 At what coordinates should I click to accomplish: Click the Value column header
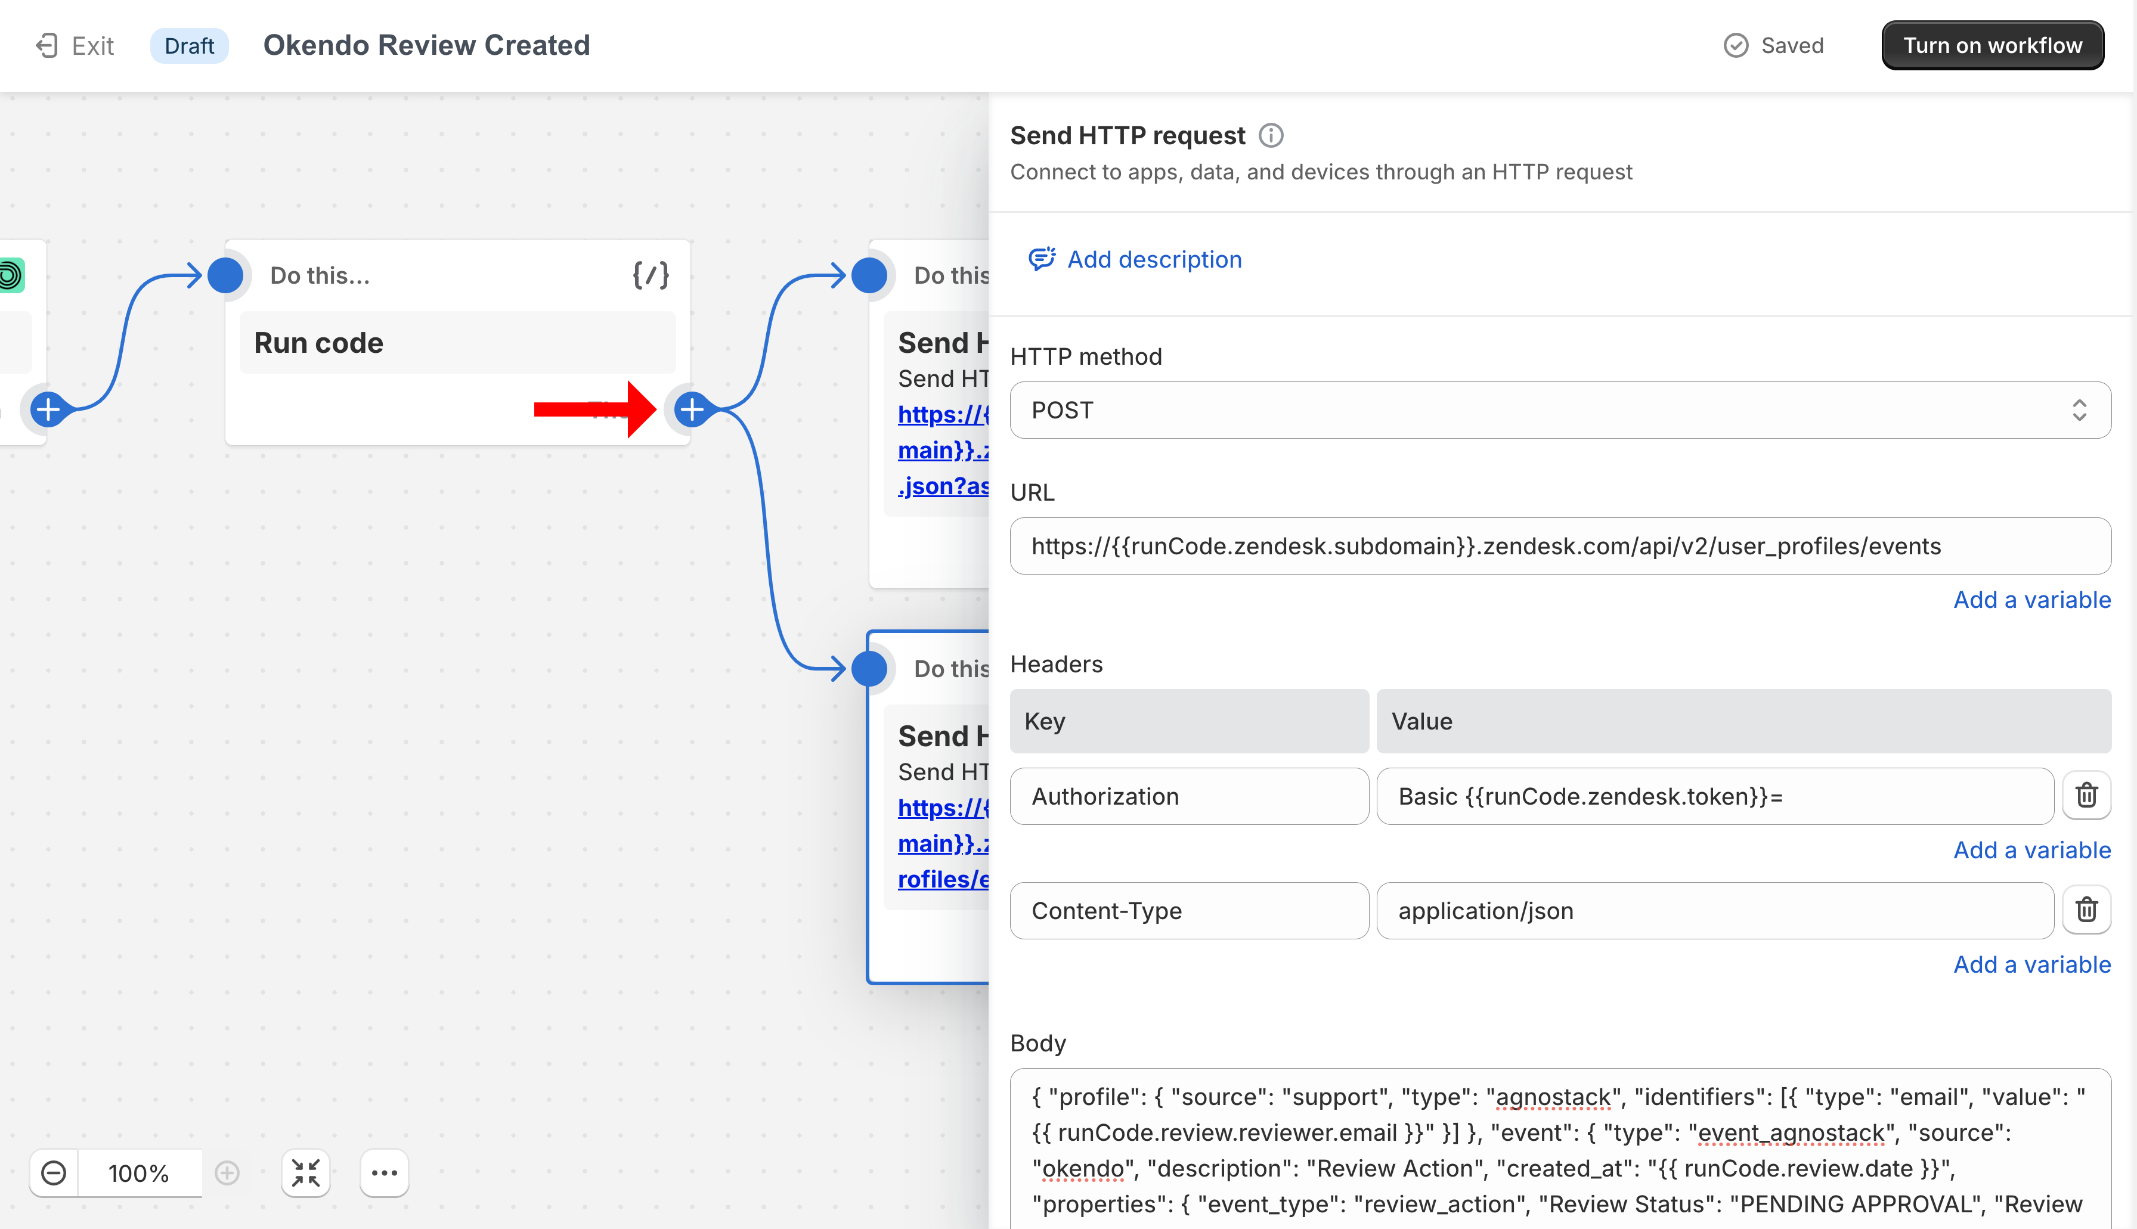tap(1743, 721)
